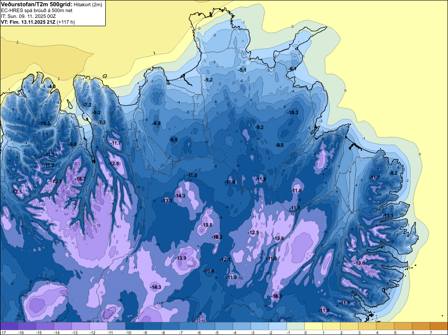Click the 'Veðurstofan/T2m 500grid' title text

[x=37, y=4]
